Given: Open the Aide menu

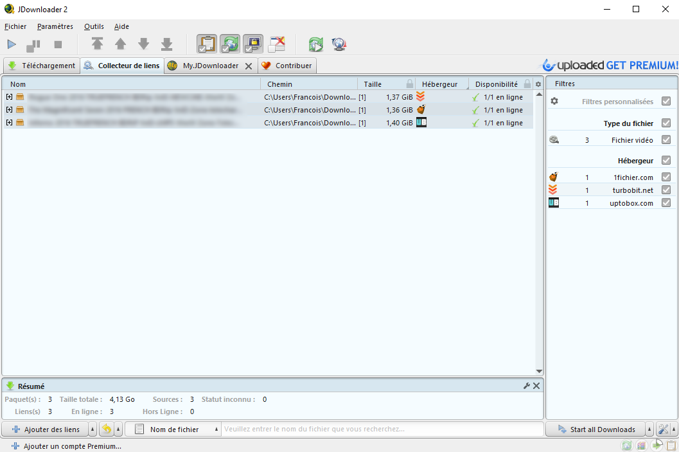Looking at the screenshot, I should [x=121, y=26].
